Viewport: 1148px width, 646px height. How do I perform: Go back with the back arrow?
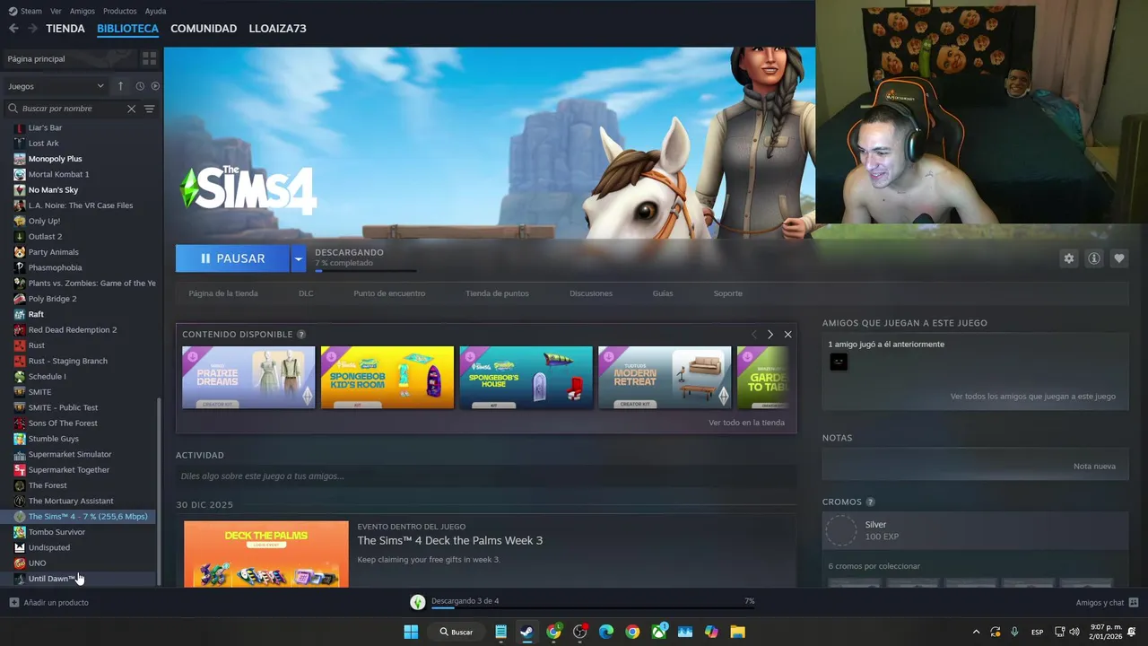tap(13, 29)
